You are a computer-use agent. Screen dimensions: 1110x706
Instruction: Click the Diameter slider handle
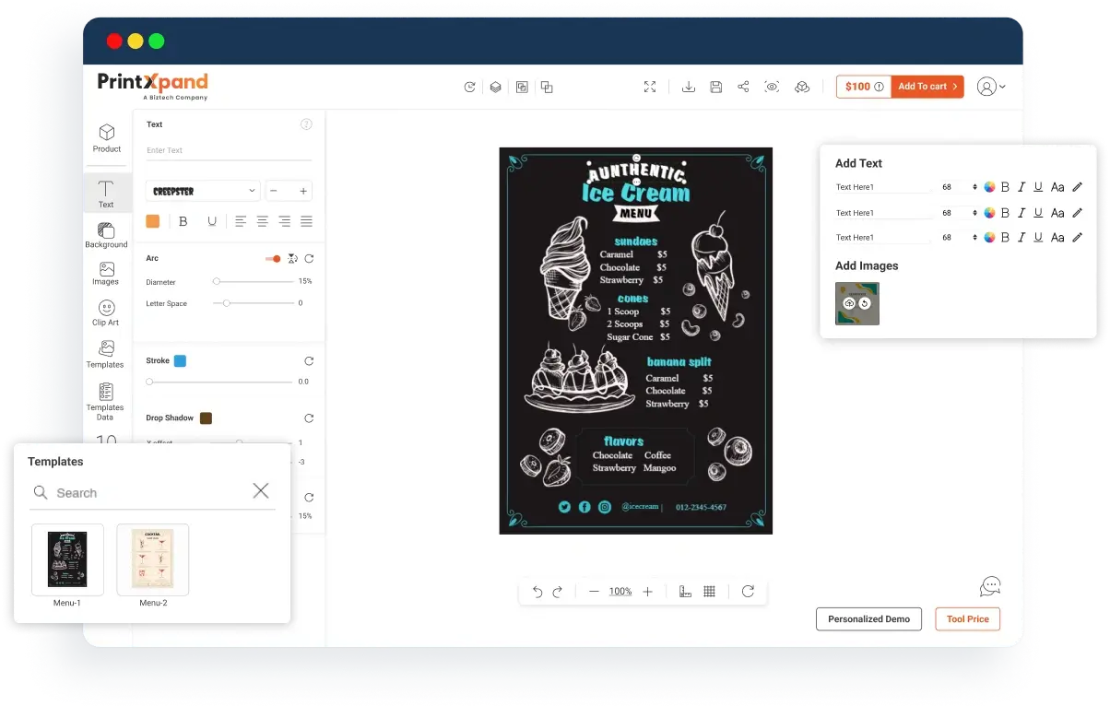point(217,281)
